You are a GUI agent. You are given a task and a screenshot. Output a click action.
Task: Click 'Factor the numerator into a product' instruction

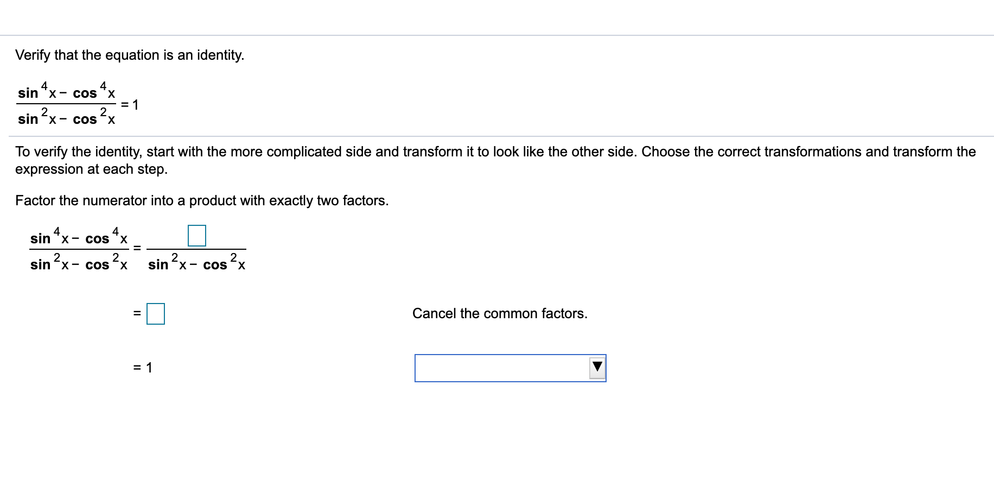202,200
